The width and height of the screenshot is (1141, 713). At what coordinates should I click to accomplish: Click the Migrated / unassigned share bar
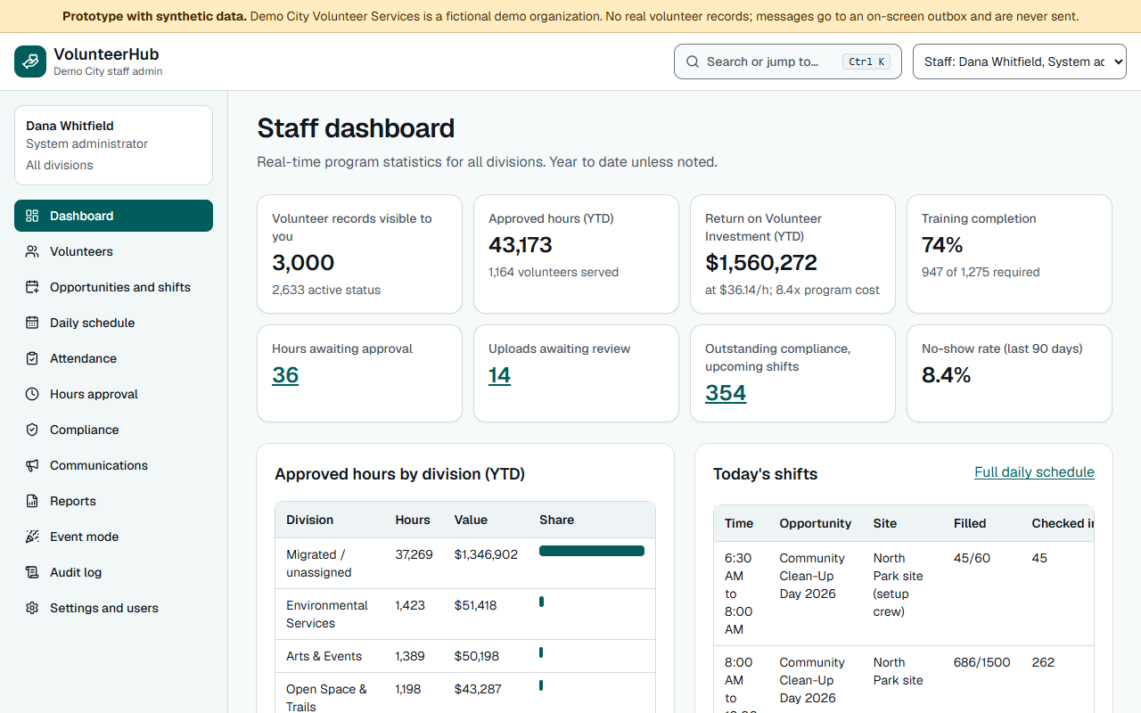point(592,551)
